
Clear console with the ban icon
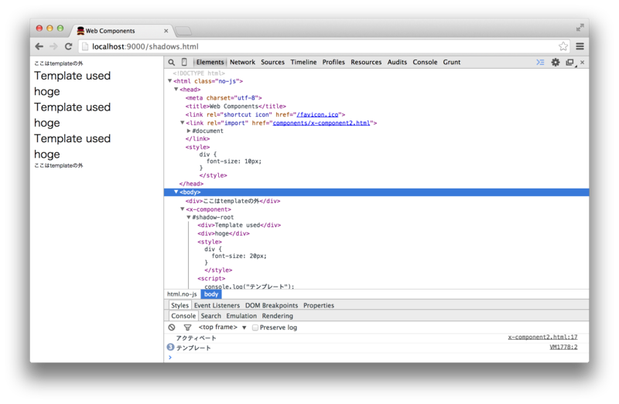click(x=171, y=328)
